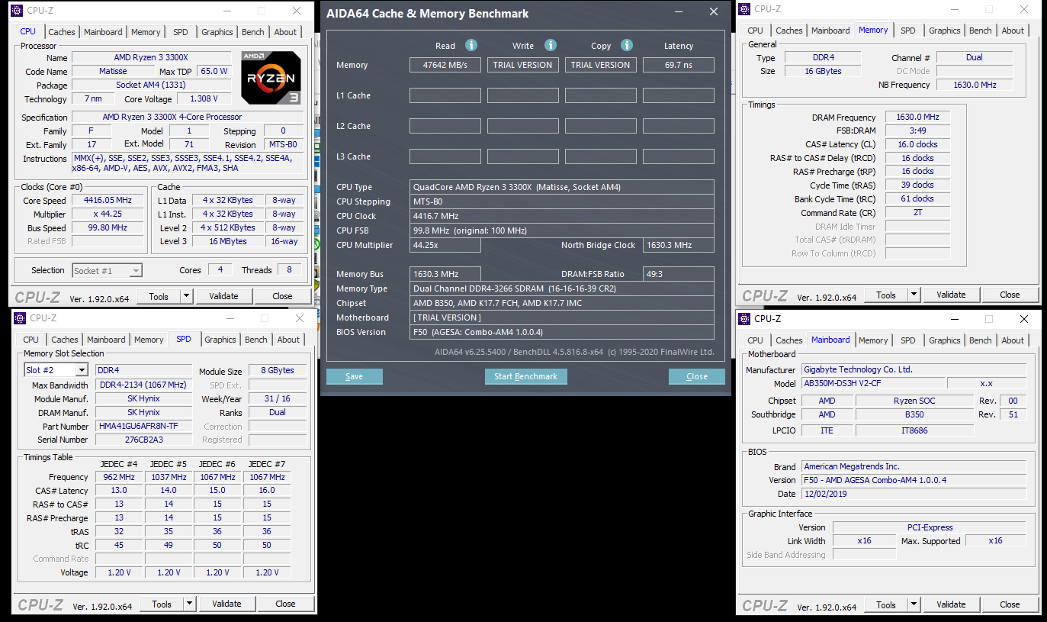Click Save button in AIDA64

tap(354, 376)
